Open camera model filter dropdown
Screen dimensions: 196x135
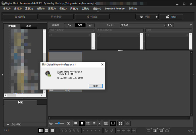120,30
